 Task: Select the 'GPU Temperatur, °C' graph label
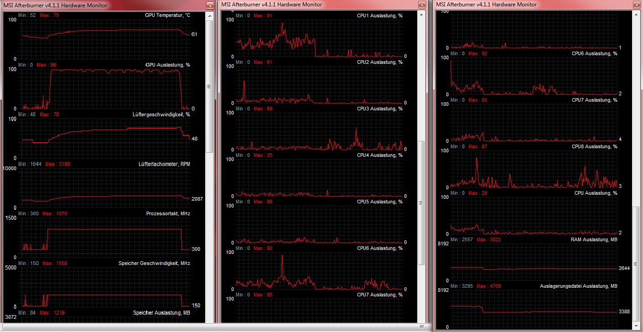click(x=167, y=16)
